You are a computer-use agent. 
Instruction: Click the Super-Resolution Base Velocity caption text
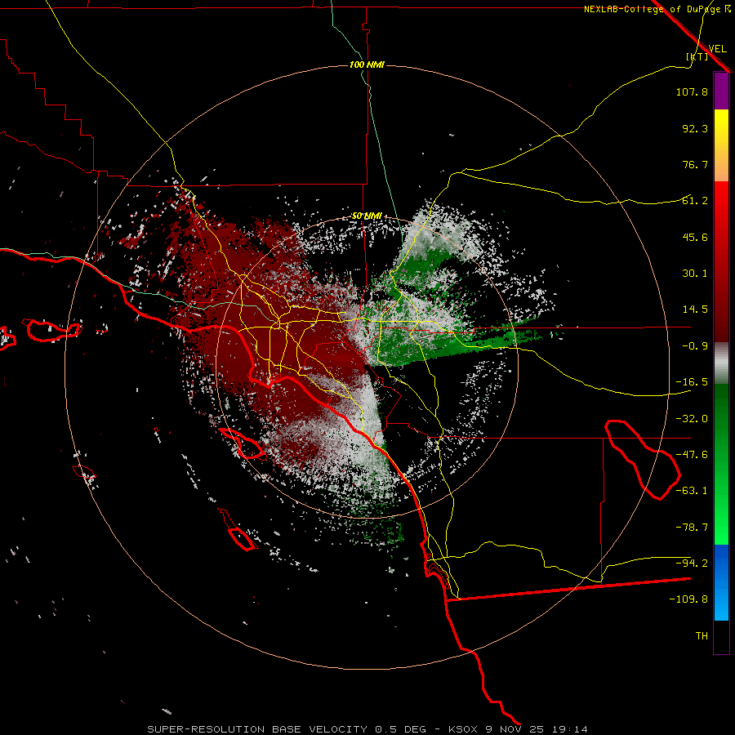point(367,729)
